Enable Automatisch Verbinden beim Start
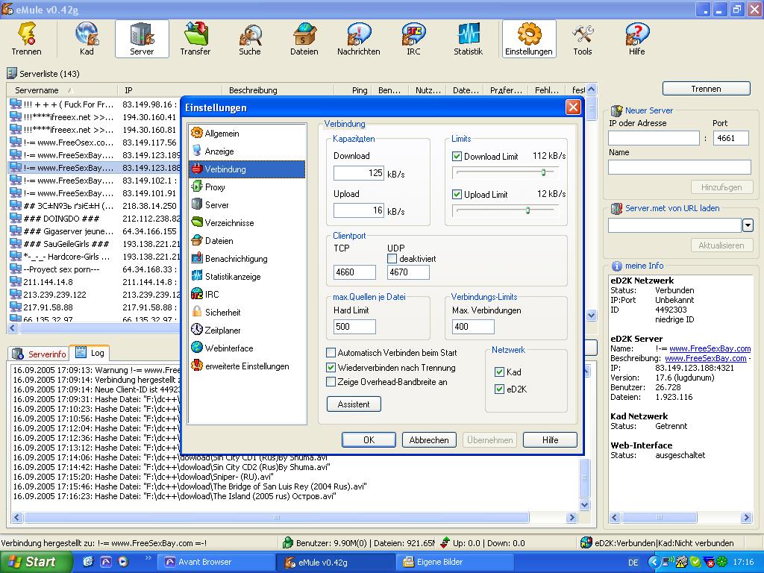Viewport: 764px width, 573px height. point(331,352)
